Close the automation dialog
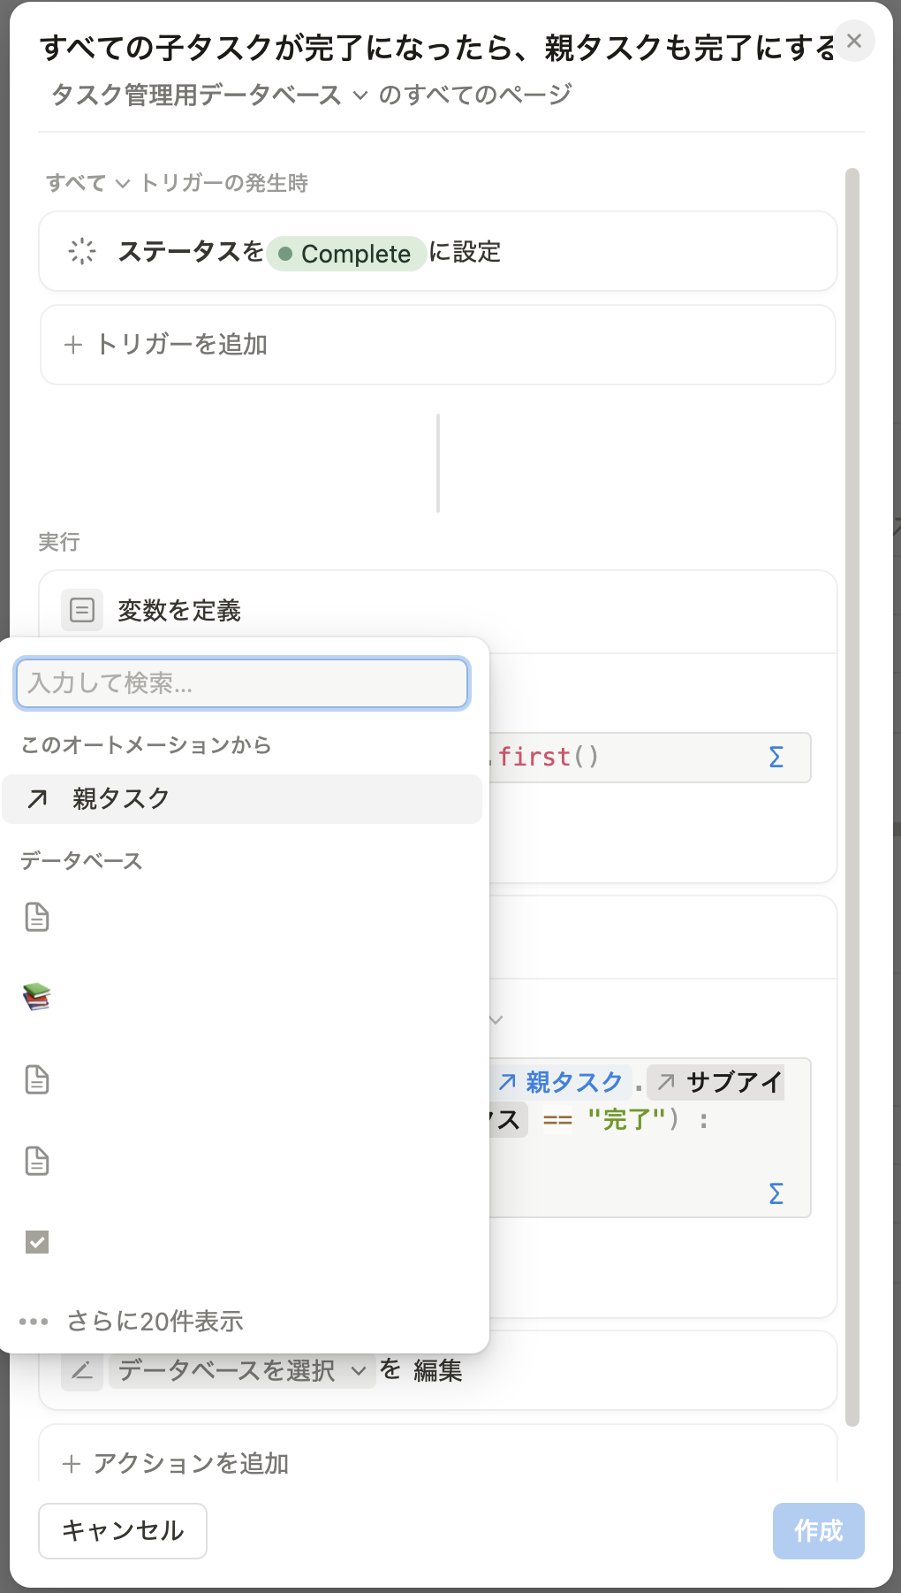Image resolution: width=901 pixels, height=1593 pixels. click(x=853, y=41)
